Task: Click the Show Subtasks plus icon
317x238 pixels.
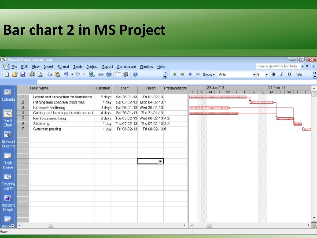Action: [190, 74]
